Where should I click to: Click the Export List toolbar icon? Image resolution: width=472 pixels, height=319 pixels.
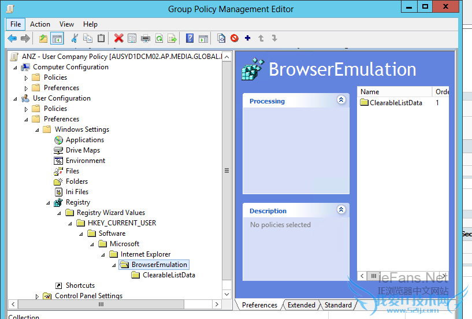(172, 38)
